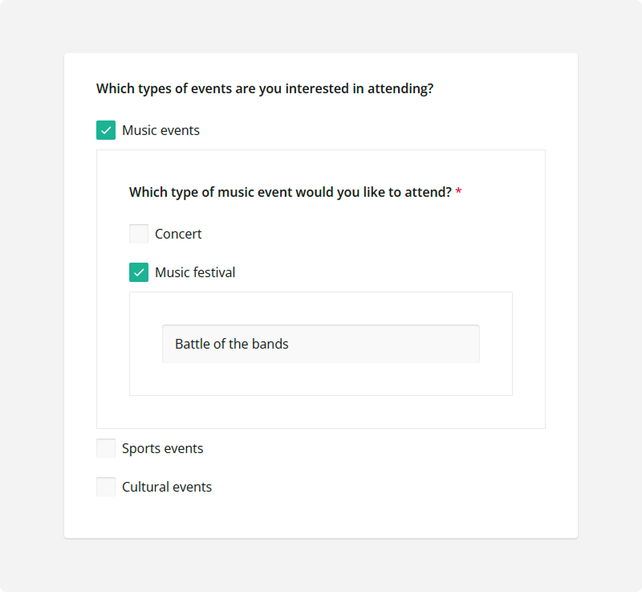Click the green checkmark on Music events

(x=105, y=129)
